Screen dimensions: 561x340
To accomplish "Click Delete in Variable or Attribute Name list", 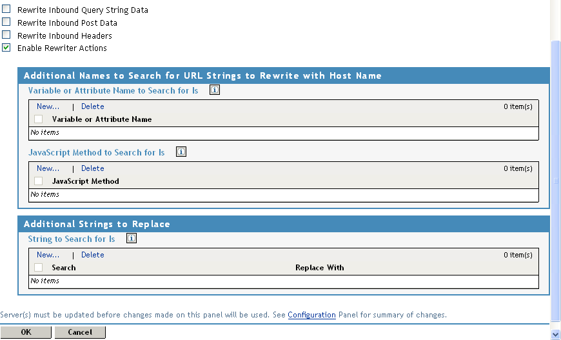I will tap(92, 106).
